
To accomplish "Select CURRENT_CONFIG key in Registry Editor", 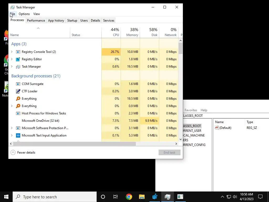I will point(194,145).
